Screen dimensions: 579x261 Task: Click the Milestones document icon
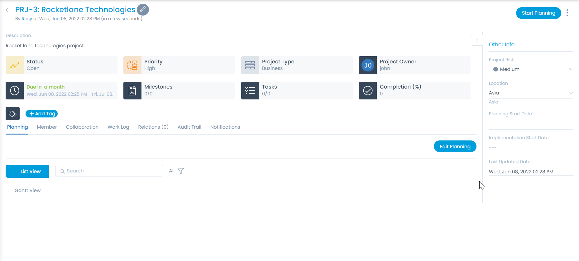(132, 91)
